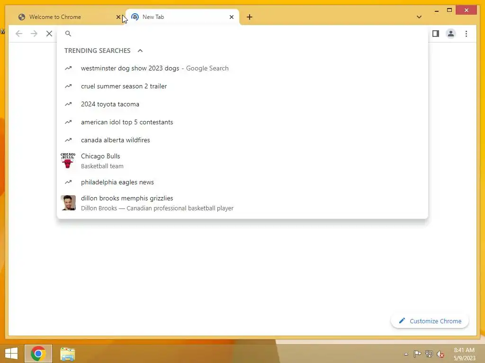Open the Windows Start menu
Viewport: 485px width, 363px height.
11,354
